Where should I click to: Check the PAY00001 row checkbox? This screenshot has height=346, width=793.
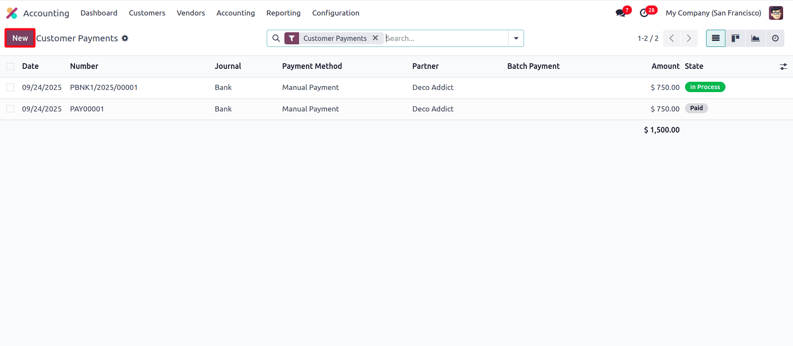(x=10, y=109)
